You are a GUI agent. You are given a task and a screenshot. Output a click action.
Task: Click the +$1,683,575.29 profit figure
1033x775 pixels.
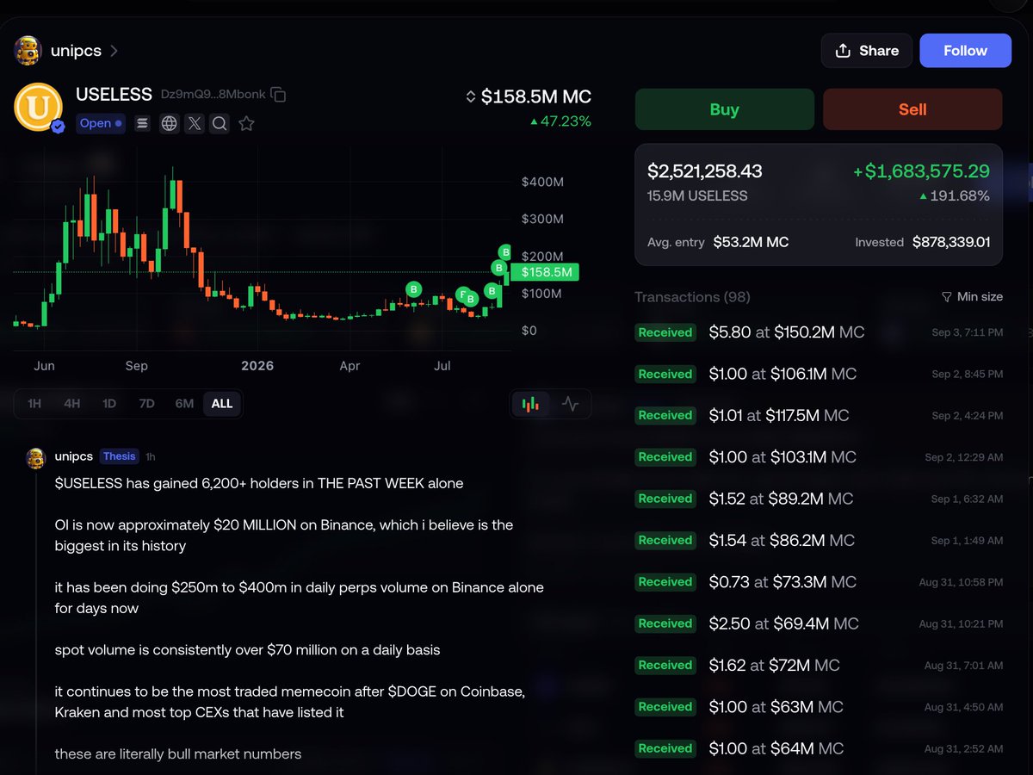pyautogui.click(x=921, y=171)
